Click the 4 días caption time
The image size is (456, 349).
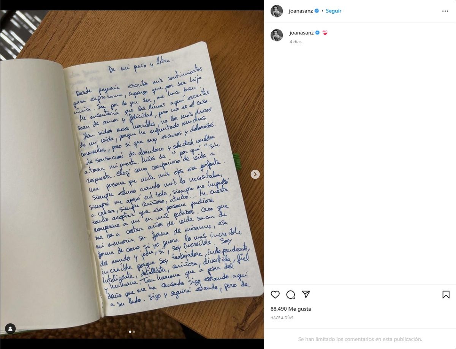click(x=295, y=42)
